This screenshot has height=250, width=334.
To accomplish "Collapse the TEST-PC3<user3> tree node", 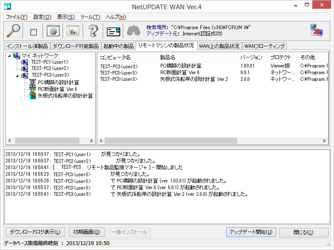I will (17, 75).
